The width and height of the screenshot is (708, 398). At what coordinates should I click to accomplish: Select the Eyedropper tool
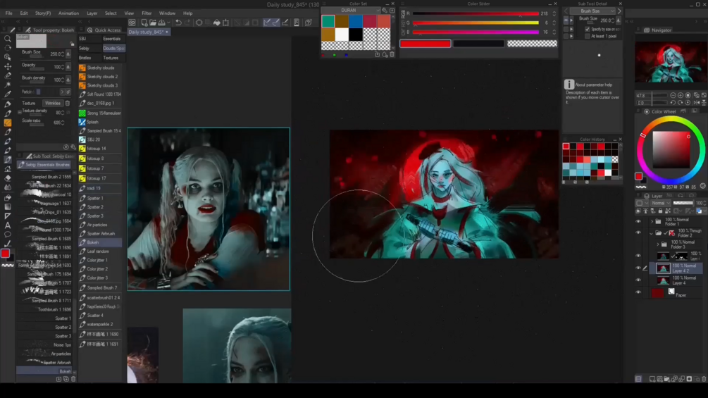8,94
